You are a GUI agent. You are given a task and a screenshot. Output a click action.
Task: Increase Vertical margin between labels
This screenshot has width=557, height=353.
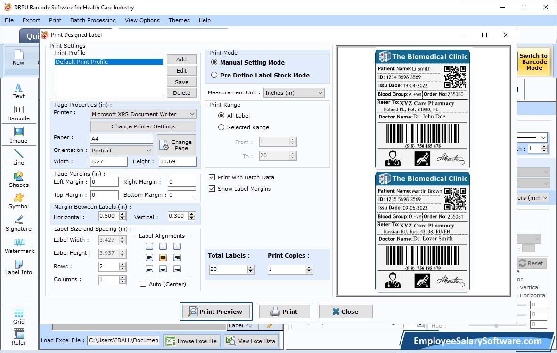click(x=192, y=214)
